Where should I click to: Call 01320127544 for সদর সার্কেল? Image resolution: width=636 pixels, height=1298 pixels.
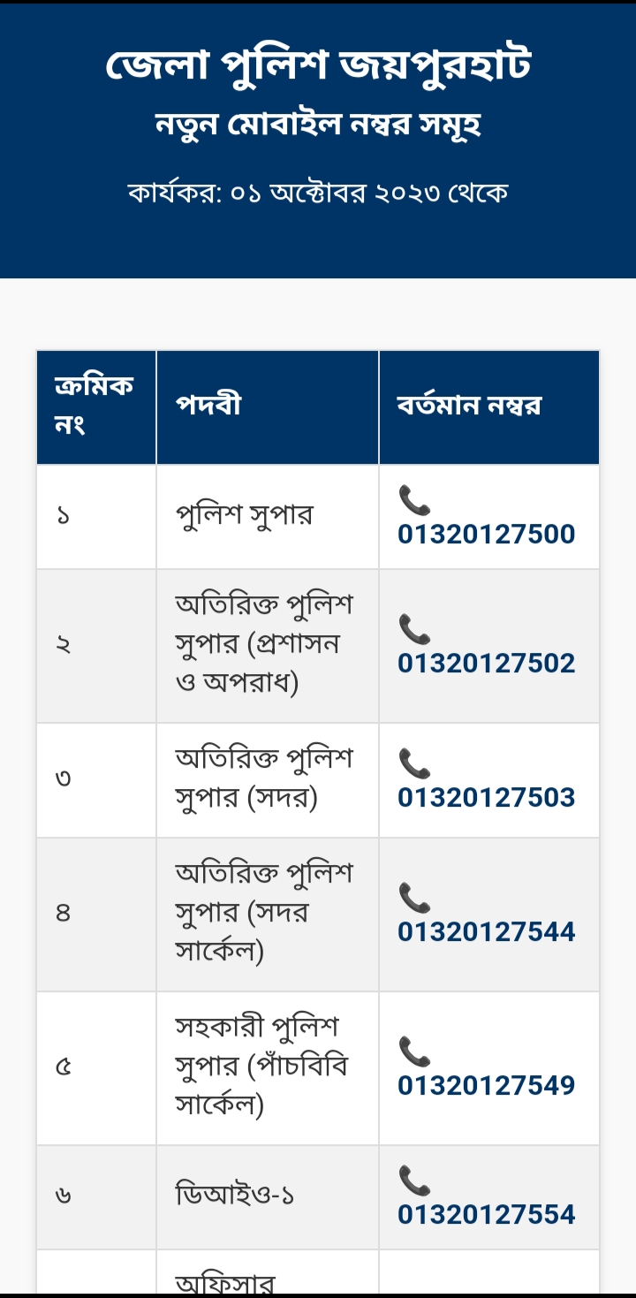(486, 931)
